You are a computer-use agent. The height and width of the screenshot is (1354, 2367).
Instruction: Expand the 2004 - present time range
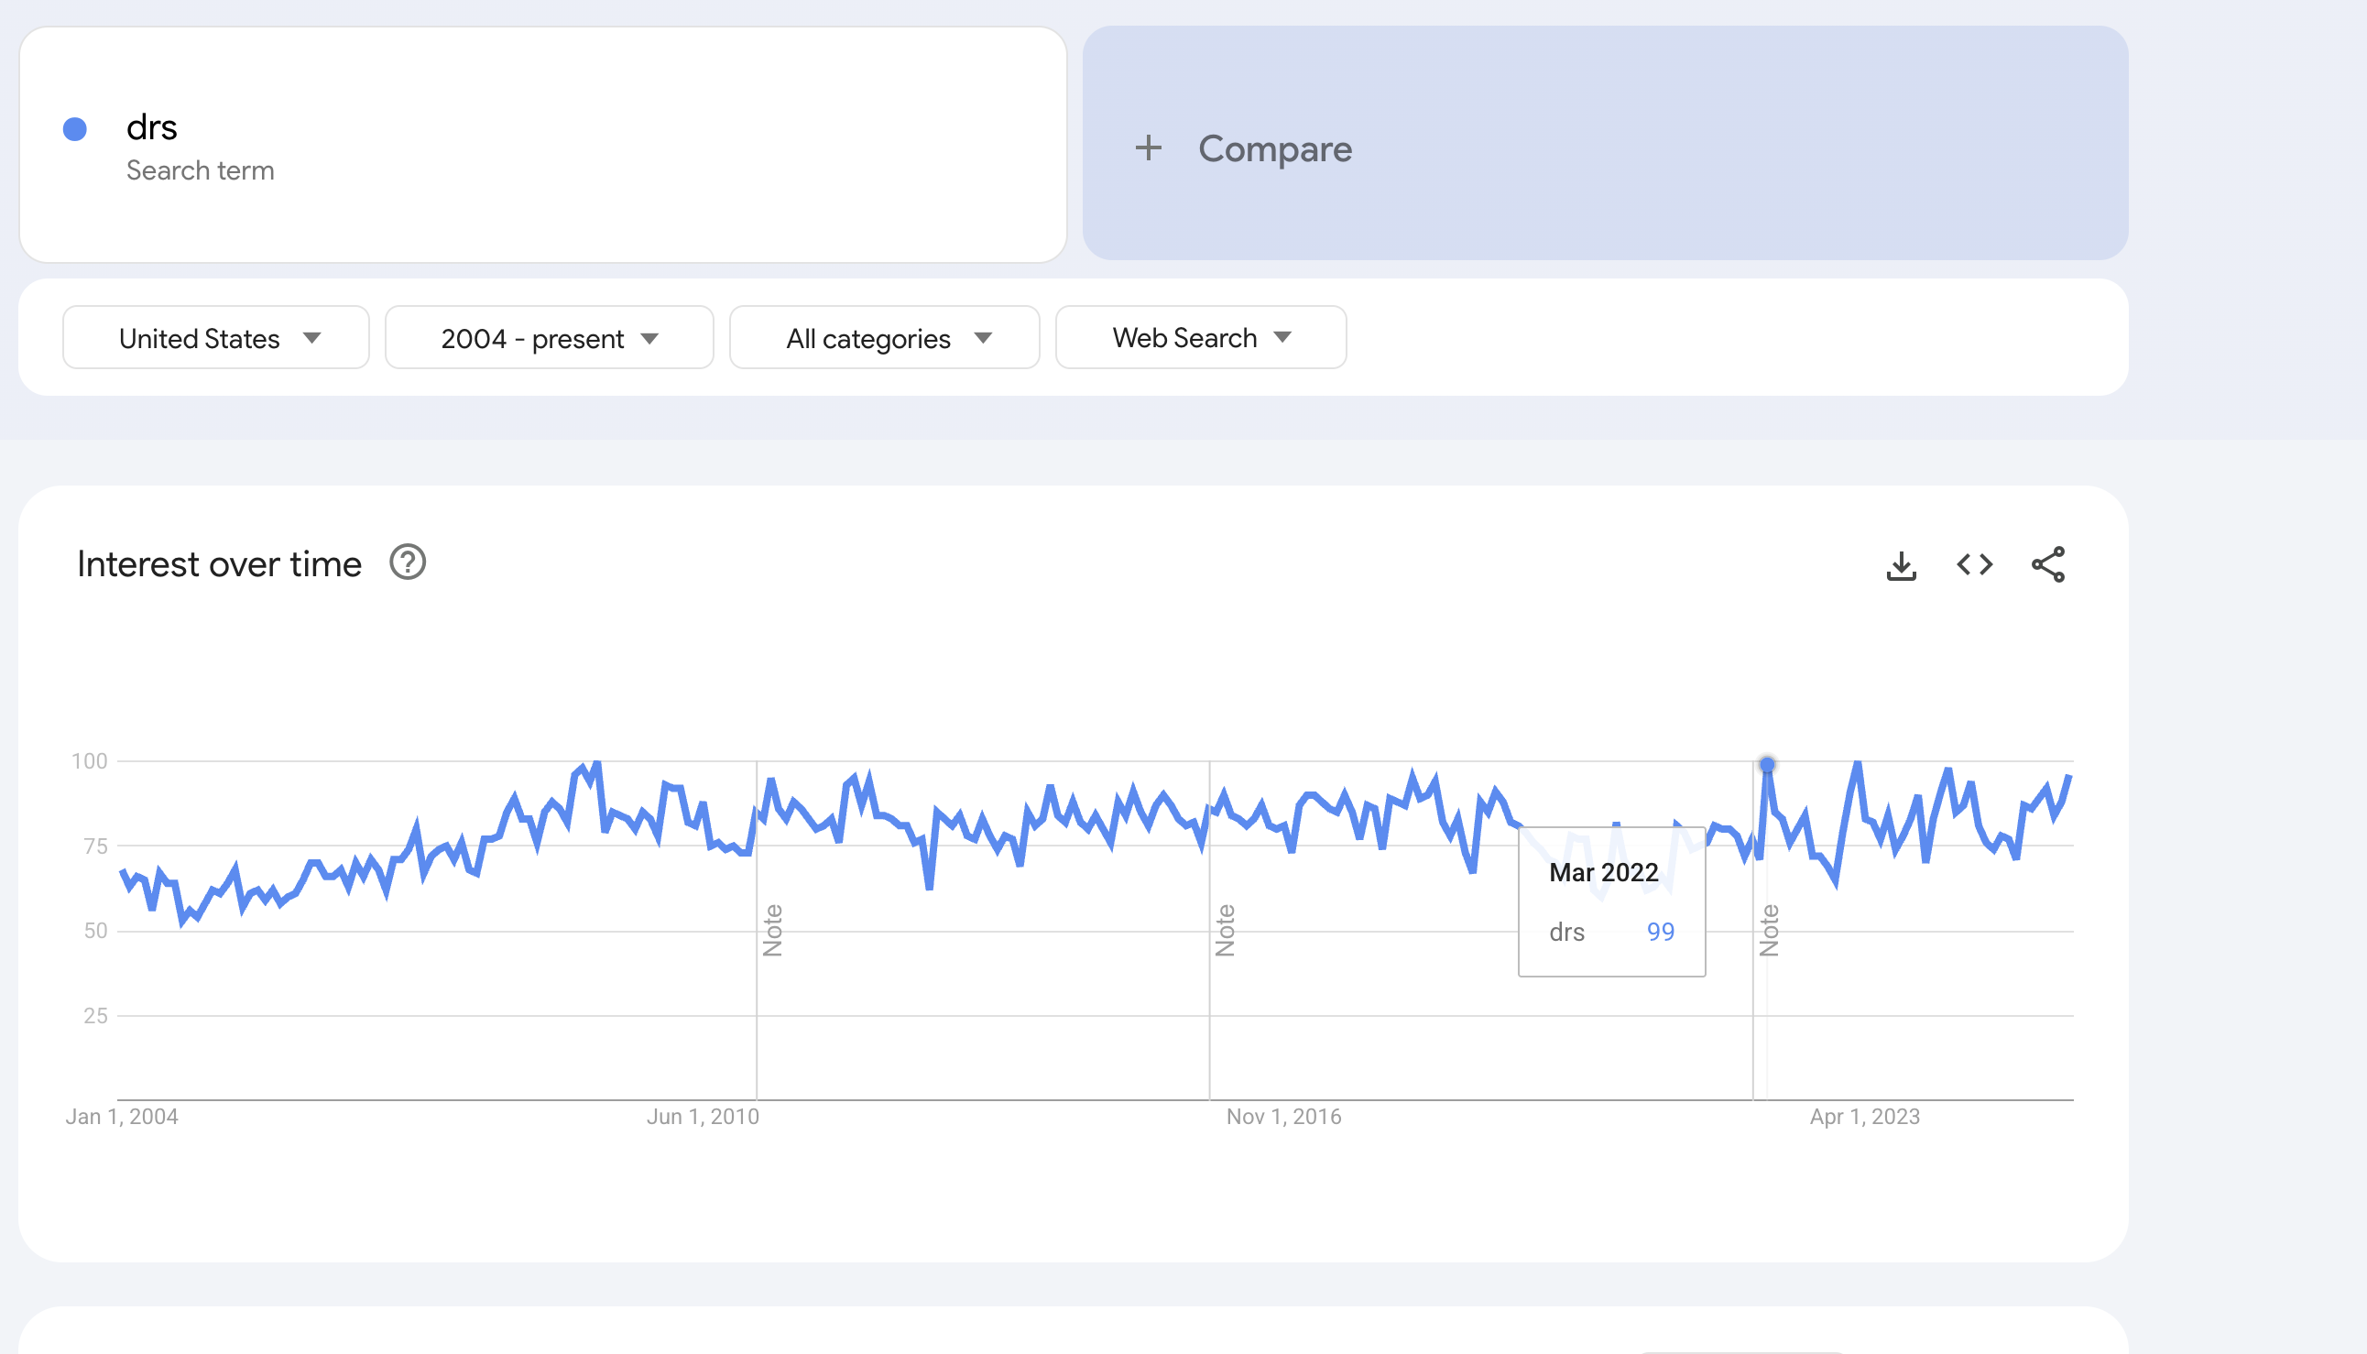coord(550,337)
